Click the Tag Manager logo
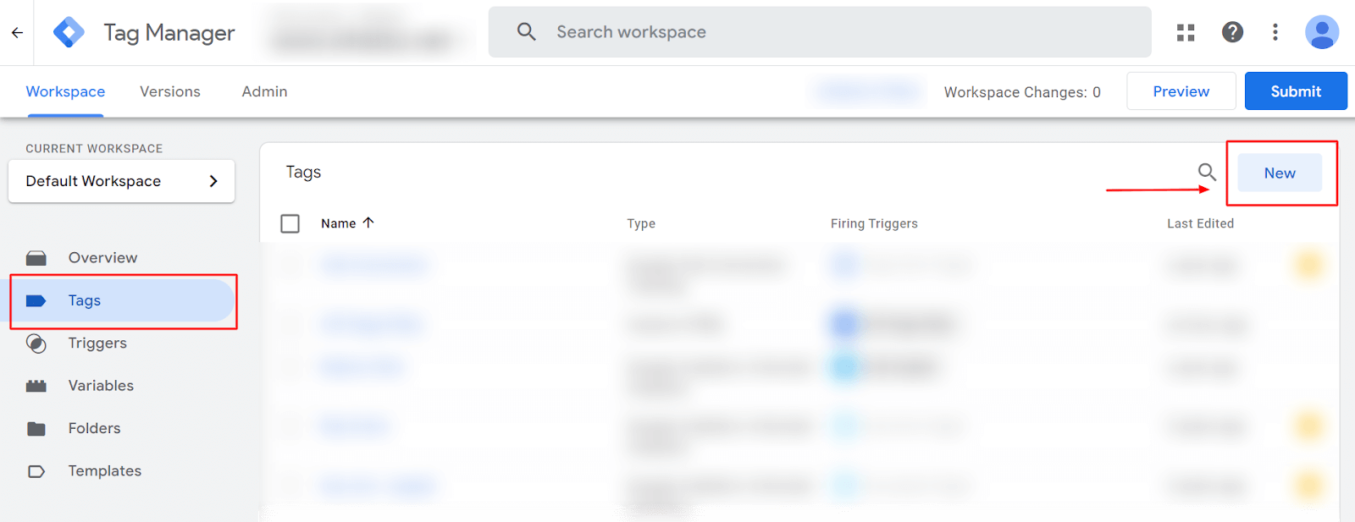 pos(69,32)
